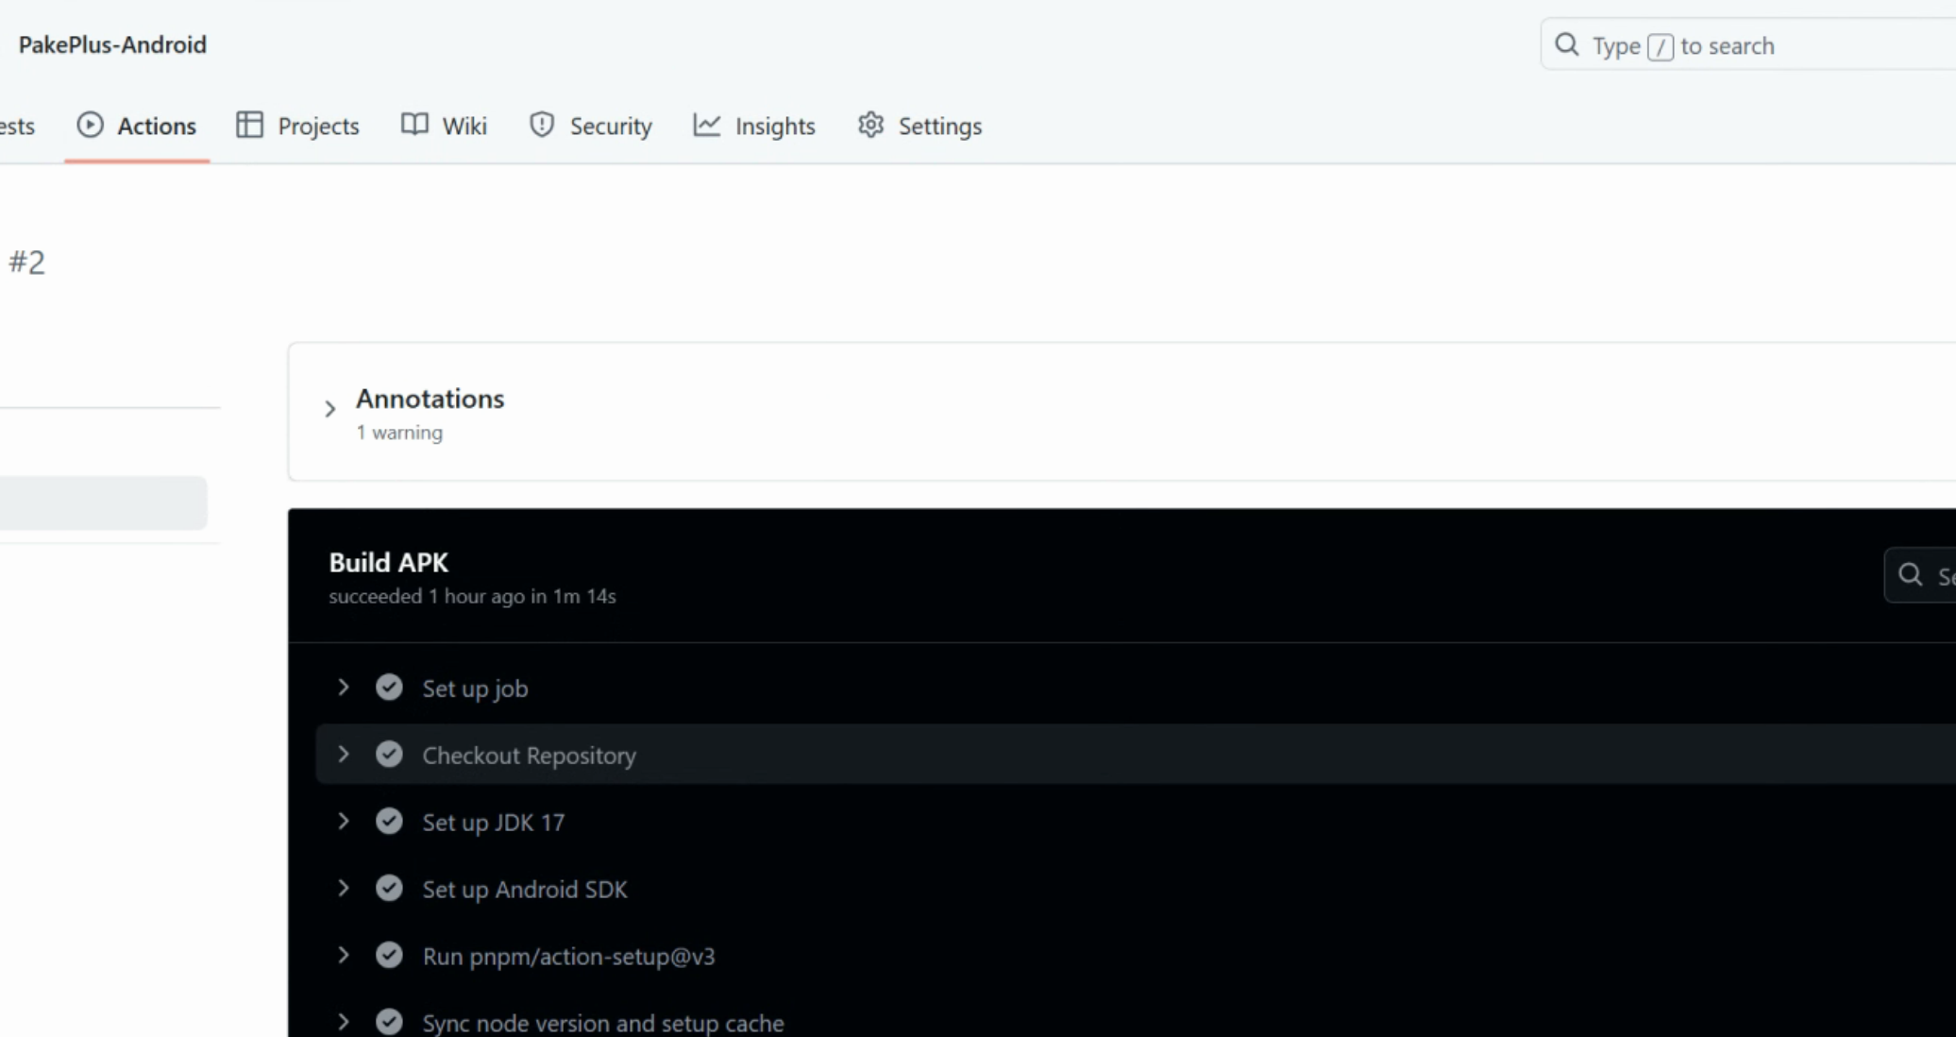Click the checkmark beside Checkout Repository

pyautogui.click(x=390, y=754)
